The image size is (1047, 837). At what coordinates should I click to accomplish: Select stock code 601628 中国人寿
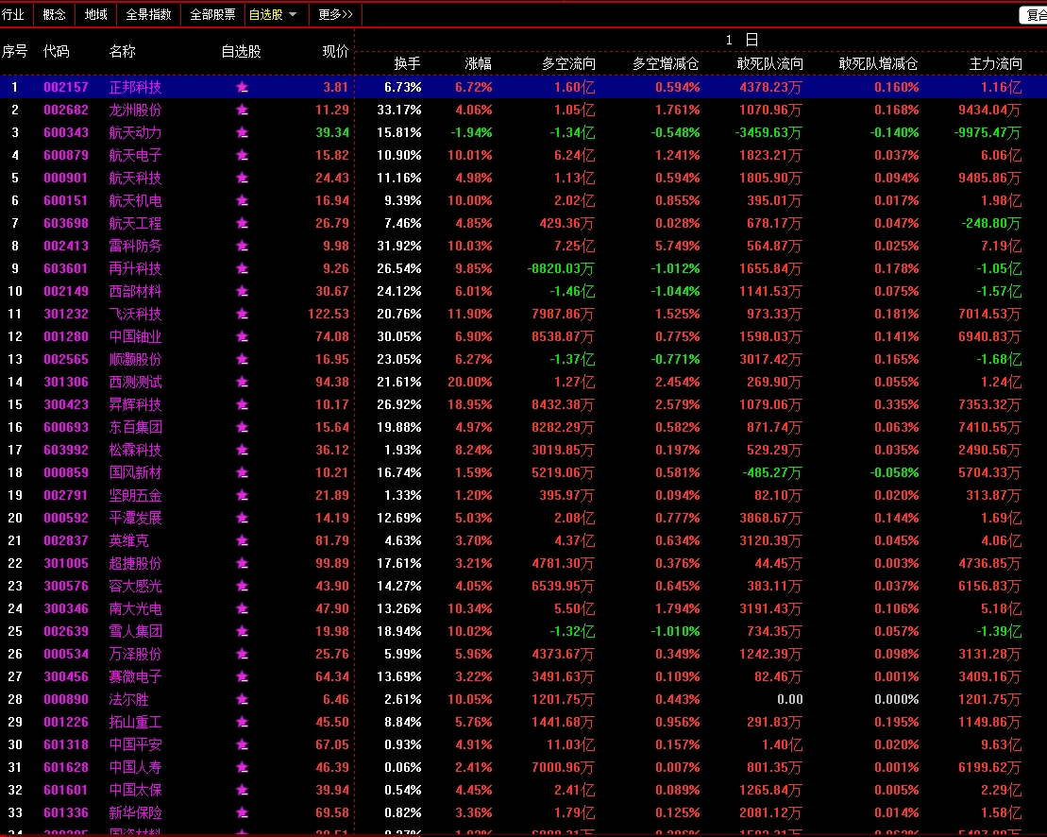click(66, 768)
